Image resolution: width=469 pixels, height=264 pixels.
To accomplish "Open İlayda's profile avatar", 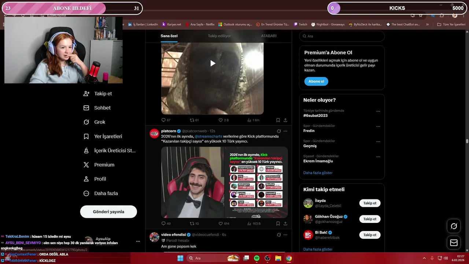I will click(308, 203).
